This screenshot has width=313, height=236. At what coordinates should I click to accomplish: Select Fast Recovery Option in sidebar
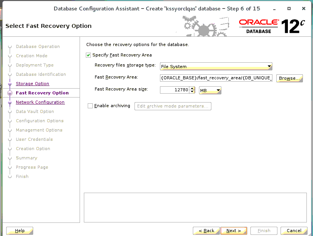coord(42,93)
